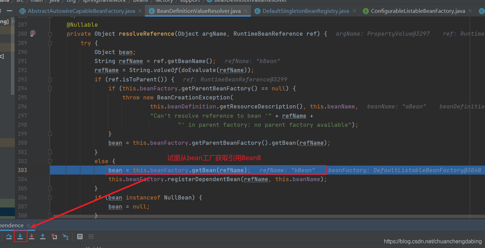This screenshot has width=485, height=248.
Task: Click the hide panel minus icon
Action: (9, 11)
